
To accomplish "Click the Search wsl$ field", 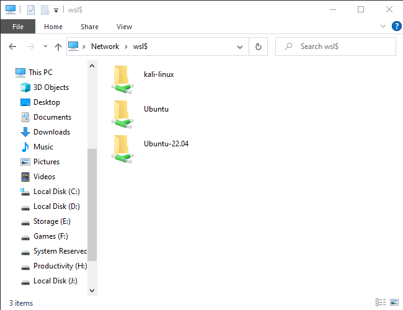I will coord(335,46).
